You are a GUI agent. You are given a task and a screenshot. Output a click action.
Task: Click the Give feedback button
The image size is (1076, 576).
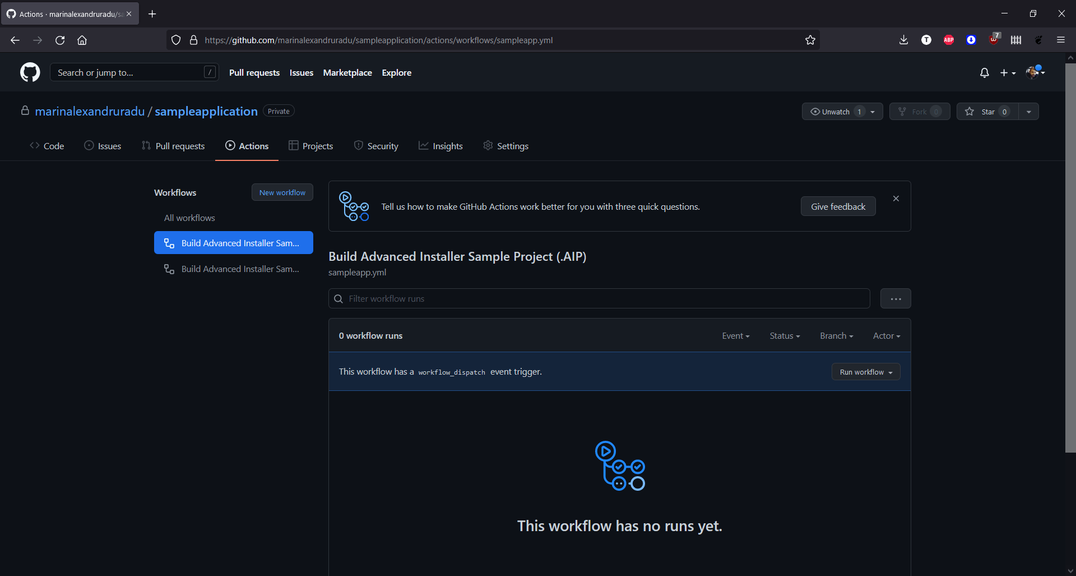tap(838, 206)
